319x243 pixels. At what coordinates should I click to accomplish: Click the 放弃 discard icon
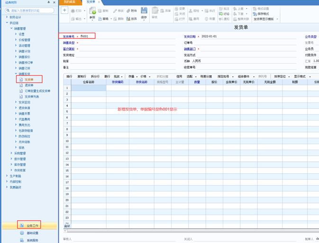pyautogui.click(x=128, y=19)
